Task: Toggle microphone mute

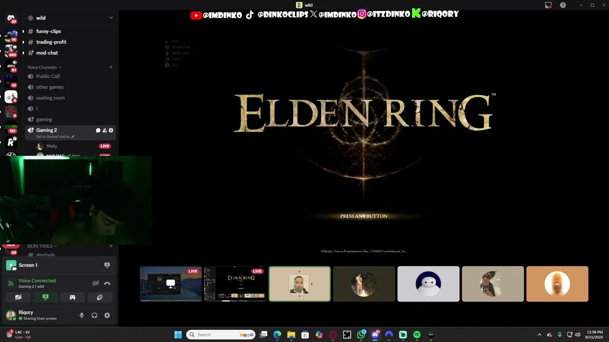Action: coord(81,315)
